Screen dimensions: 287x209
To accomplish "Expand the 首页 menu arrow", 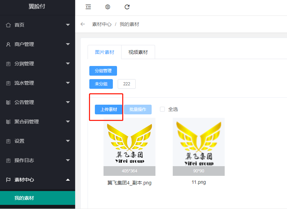I will point(68,25).
